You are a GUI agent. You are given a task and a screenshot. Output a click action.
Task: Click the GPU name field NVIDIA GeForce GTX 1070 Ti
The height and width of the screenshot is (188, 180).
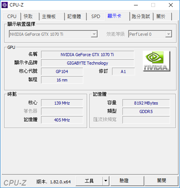tap(88, 55)
